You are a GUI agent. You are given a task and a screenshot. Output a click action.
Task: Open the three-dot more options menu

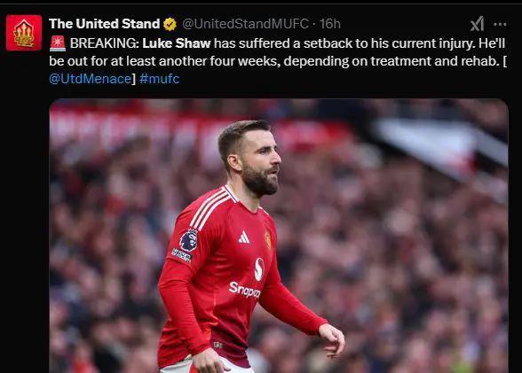click(500, 24)
